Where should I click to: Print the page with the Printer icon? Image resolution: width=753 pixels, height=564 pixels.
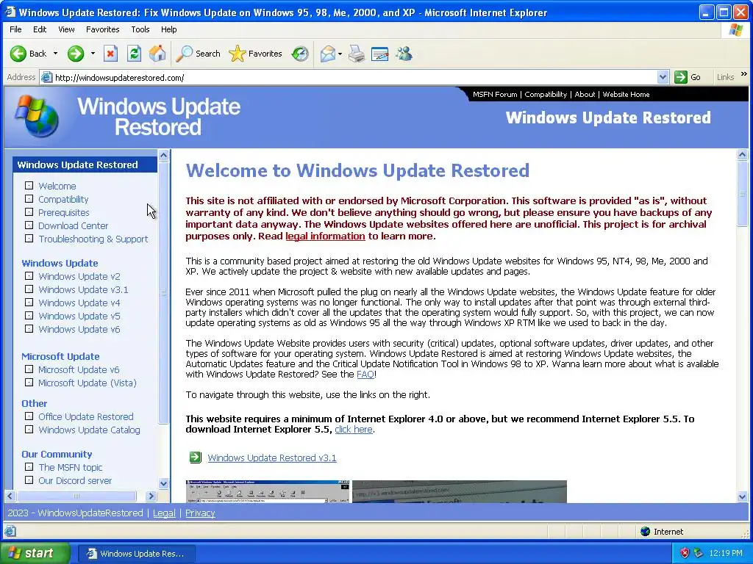(x=357, y=54)
